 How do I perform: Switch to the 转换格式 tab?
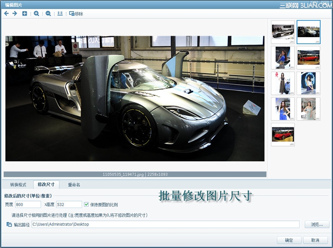pyautogui.click(x=18, y=185)
